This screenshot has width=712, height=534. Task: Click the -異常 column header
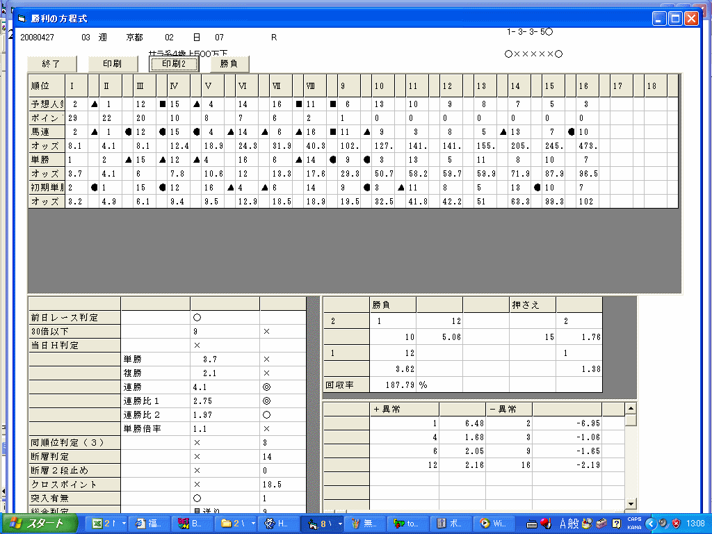coord(508,409)
